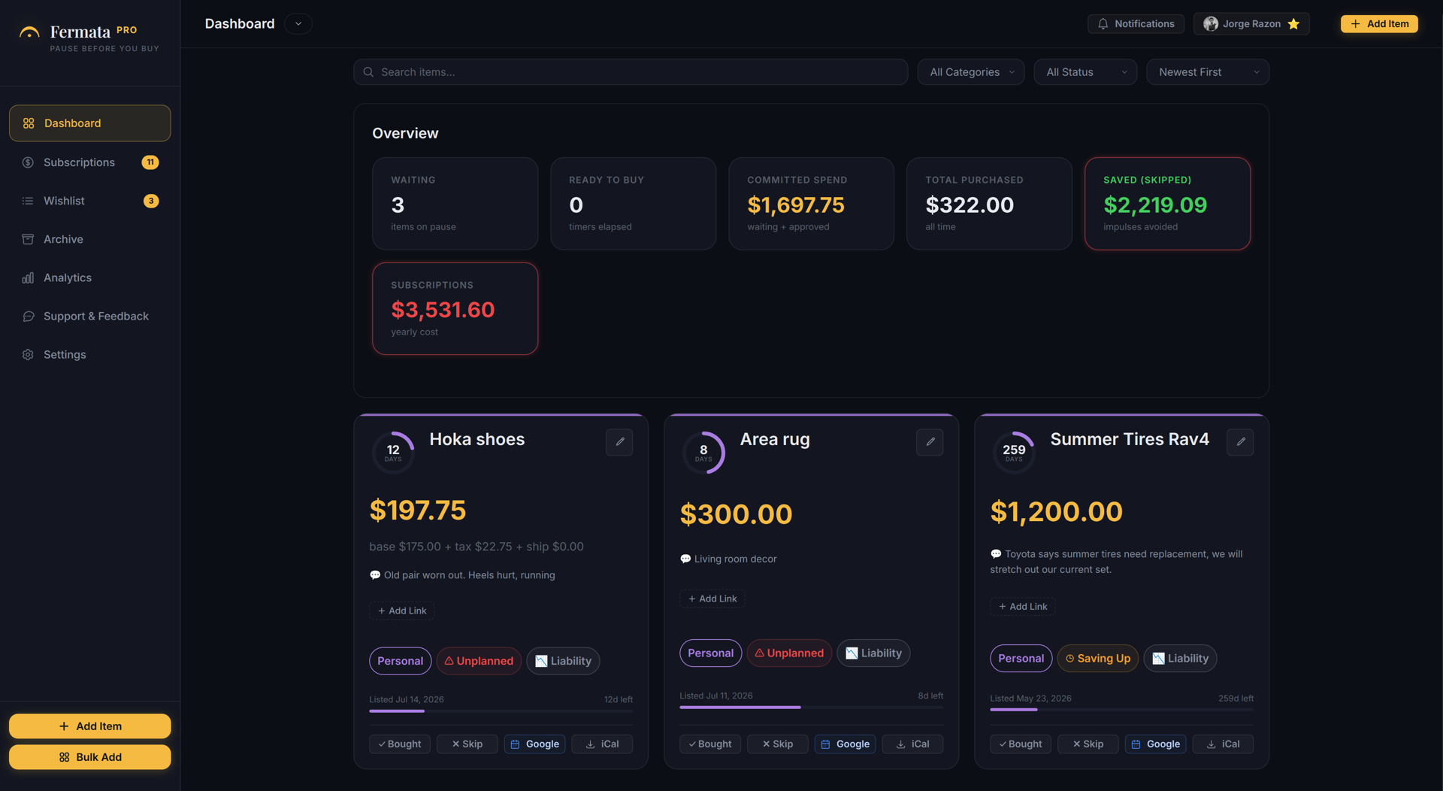Click the Fermata logo icon
Viewport: 1443px width, 791px height.
[29, 32]
